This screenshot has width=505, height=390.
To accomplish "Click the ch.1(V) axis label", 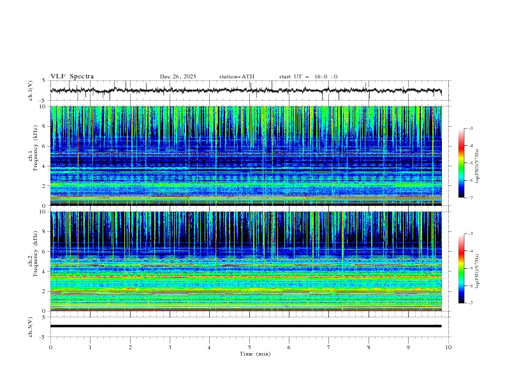I will 30,90.
